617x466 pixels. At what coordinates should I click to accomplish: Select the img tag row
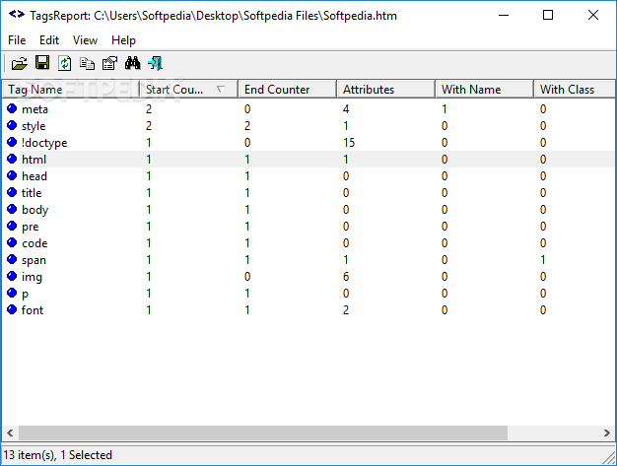coord(308,277)
